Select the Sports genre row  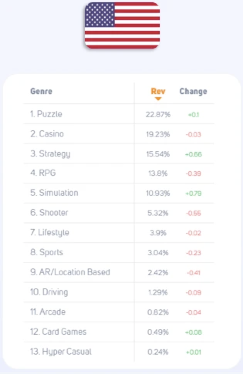click(x=119, y=253)
